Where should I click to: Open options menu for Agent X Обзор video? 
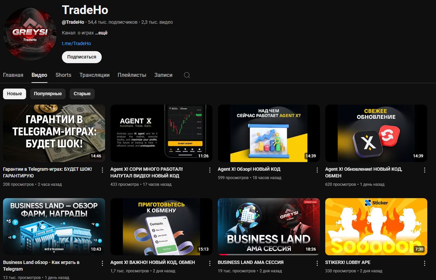pyautogui.click(x=317, y=170)
